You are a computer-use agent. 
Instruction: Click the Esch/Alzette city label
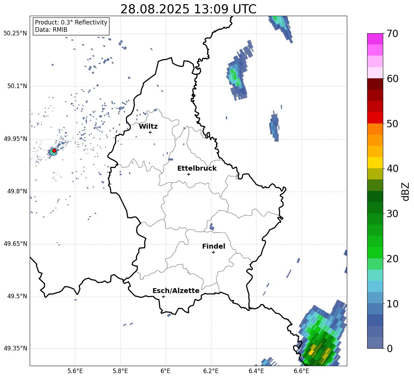[176, 291]
